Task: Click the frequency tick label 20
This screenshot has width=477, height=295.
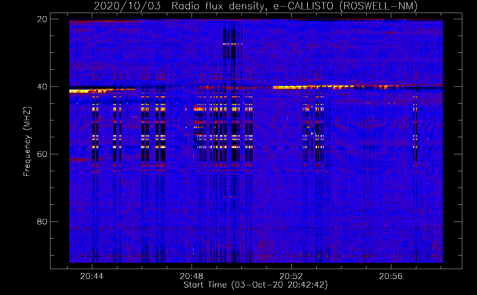Action: coord(42,19)
